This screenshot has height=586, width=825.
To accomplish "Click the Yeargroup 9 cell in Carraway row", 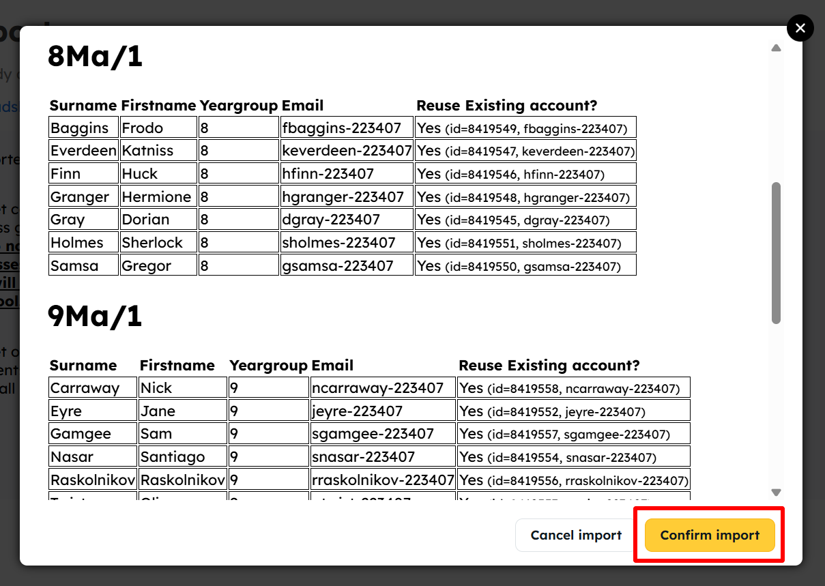I will point(268,387).
